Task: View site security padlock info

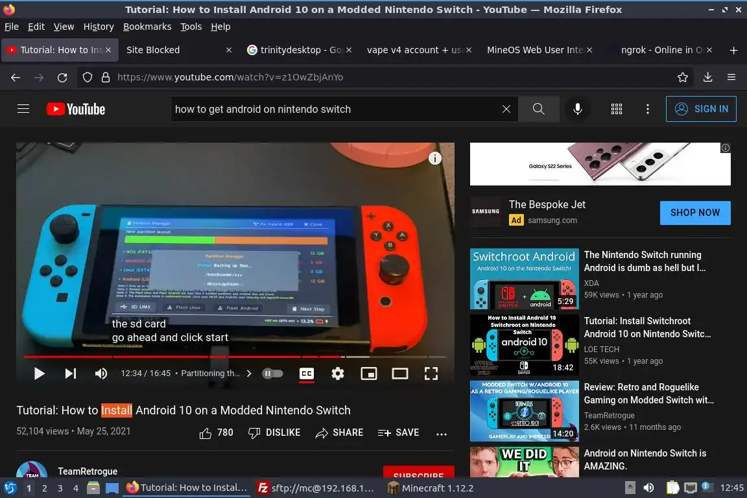Action: pos(106,77)
